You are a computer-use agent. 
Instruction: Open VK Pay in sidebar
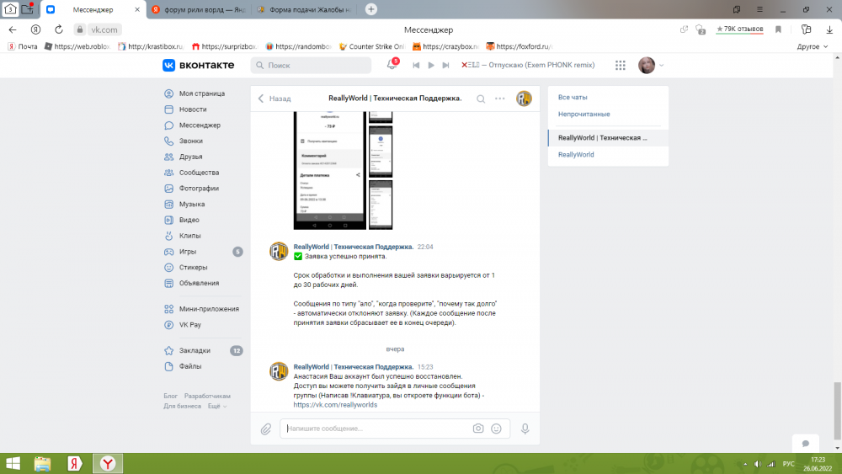(x=189, y=325)
